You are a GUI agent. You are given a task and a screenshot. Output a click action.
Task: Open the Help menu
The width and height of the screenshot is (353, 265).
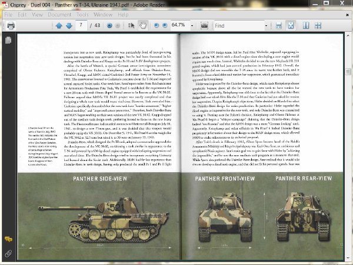123,15
